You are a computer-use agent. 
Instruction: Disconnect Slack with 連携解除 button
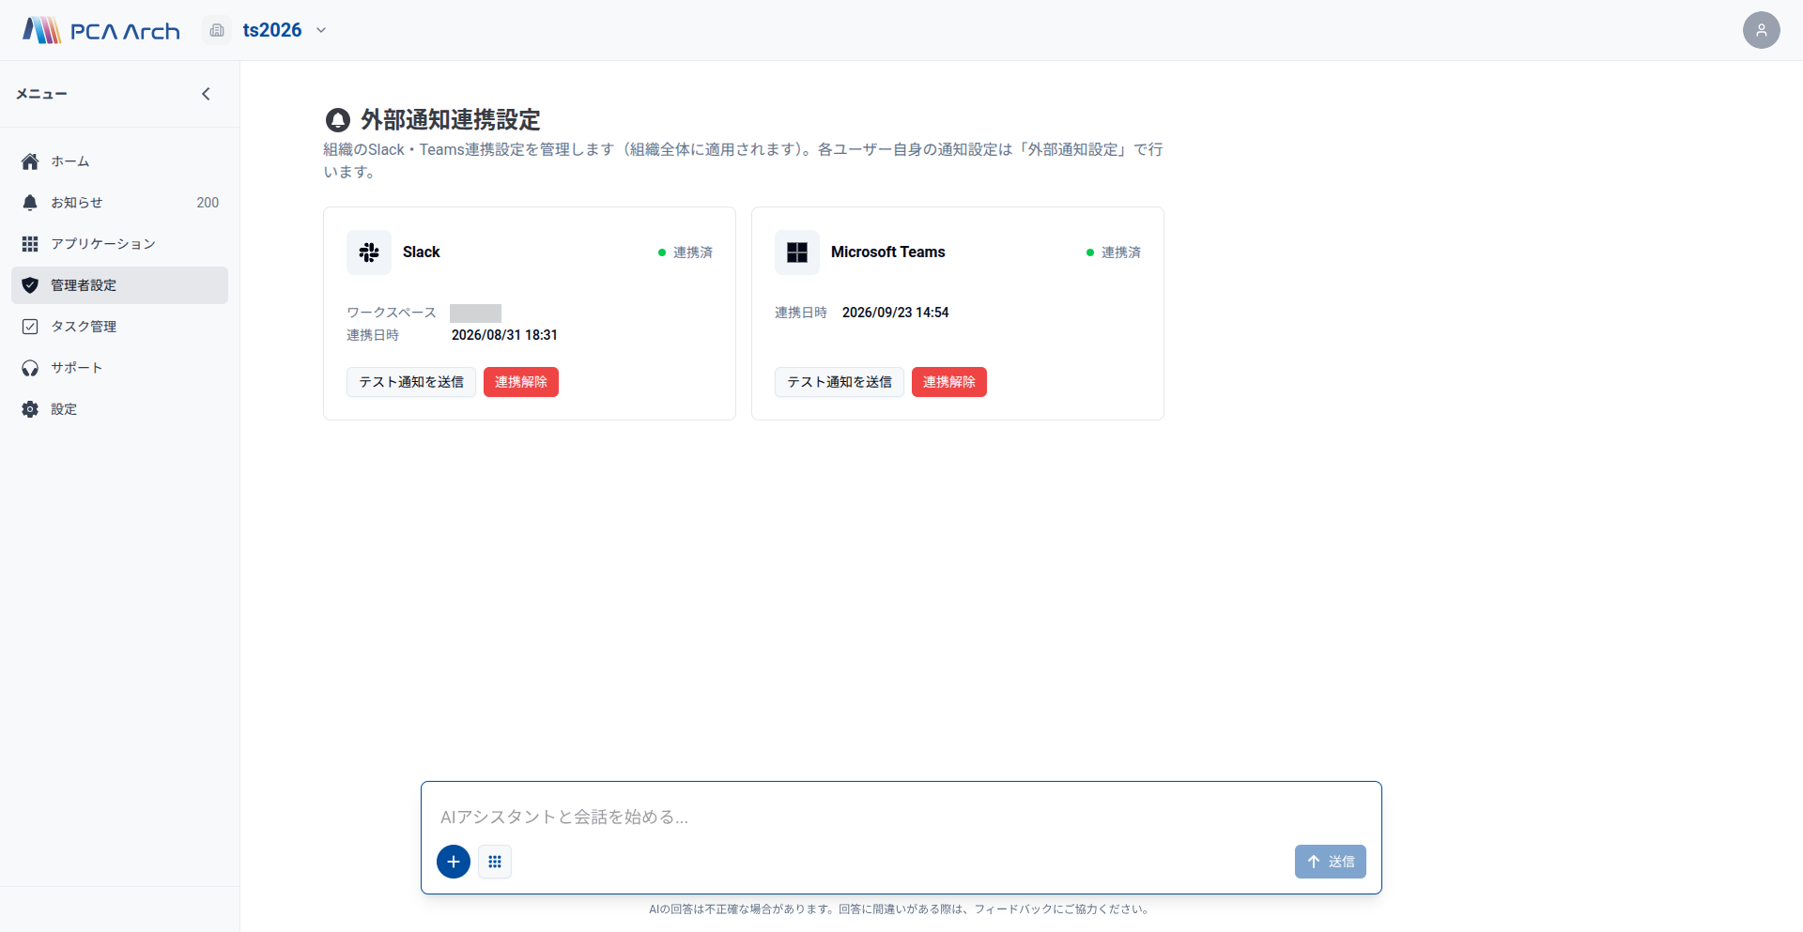521,382
